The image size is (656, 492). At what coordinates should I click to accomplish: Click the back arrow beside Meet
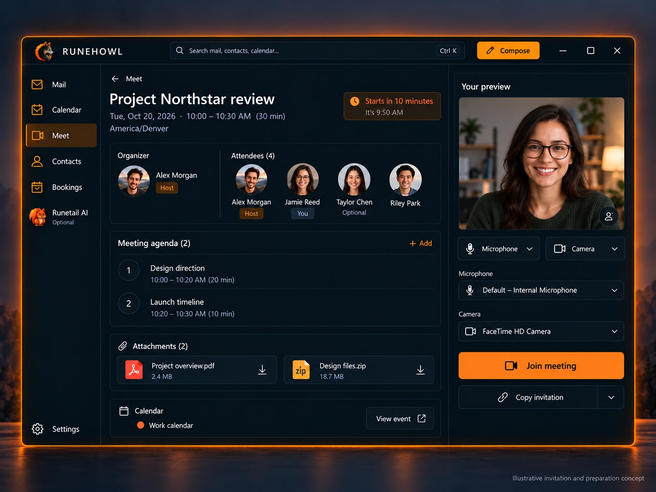115,79
